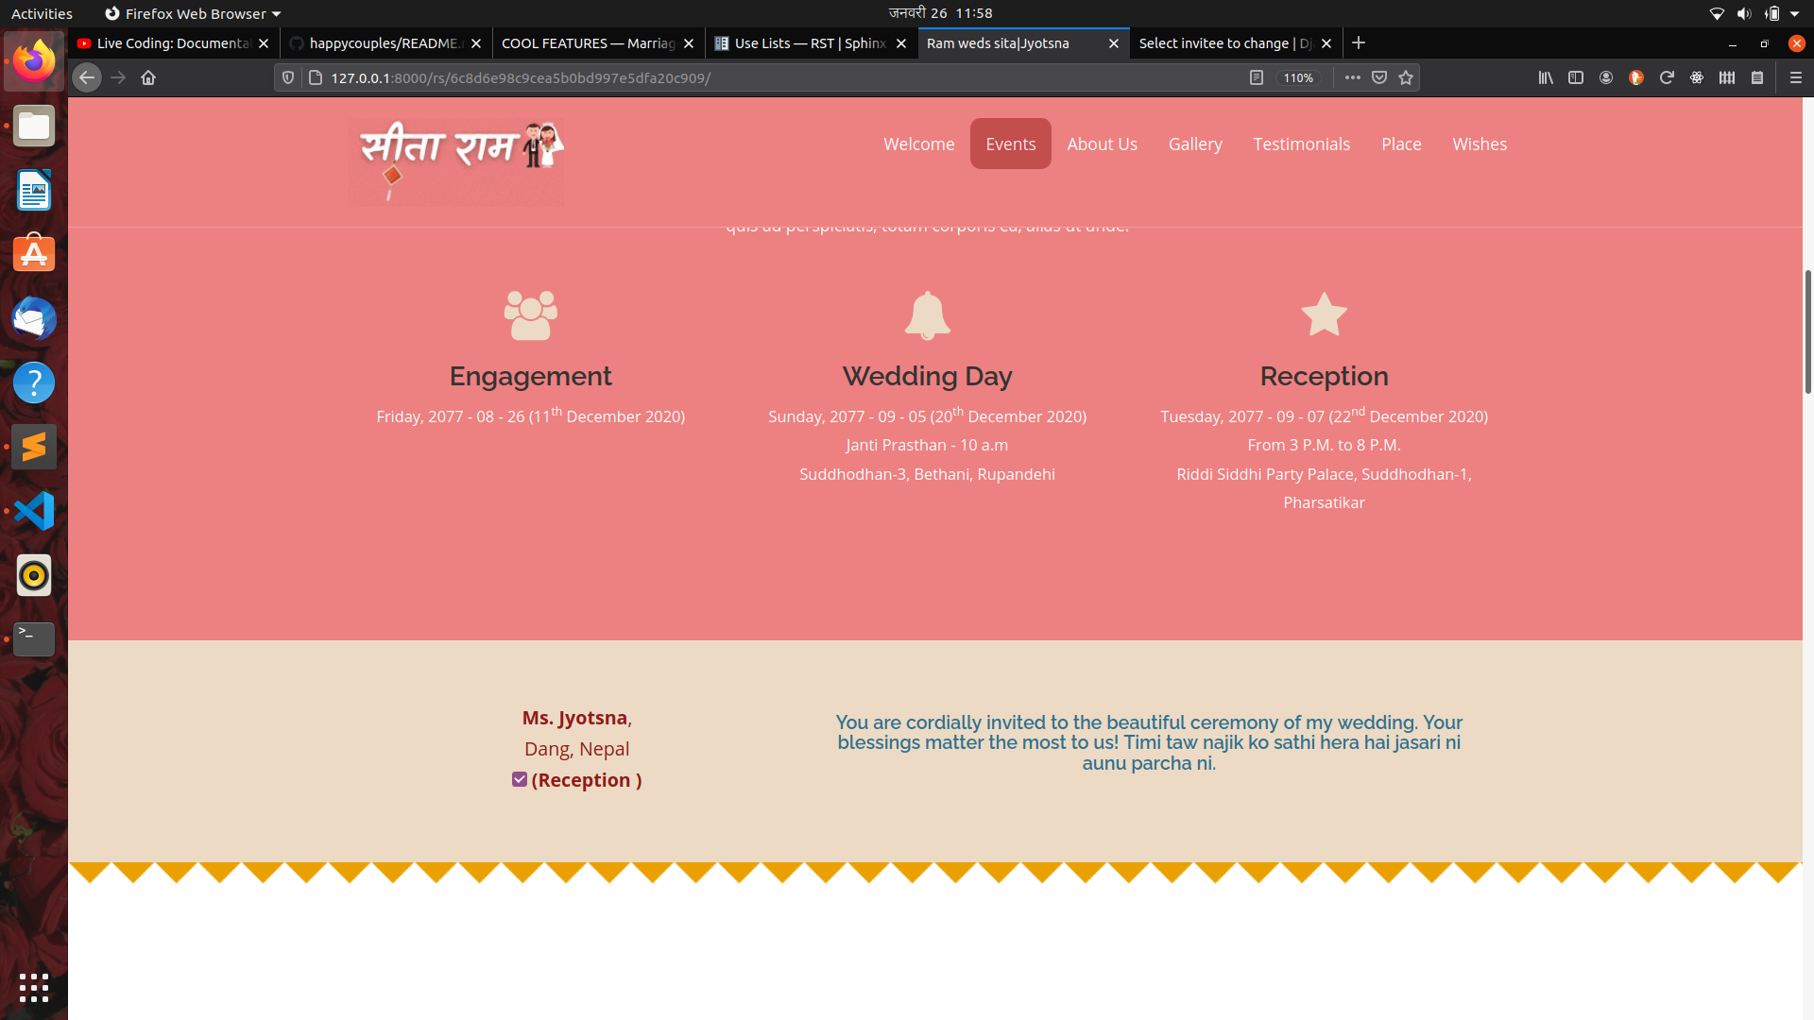This screenshot has width=1814, height=1020.
Task: Go to Place navigation link
Action: coord(1401,144)
